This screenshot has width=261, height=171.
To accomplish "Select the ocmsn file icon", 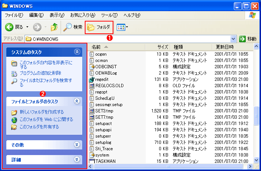I will [x=92, y=60].
